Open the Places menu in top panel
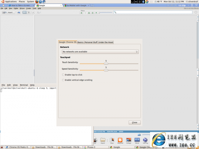The height and width of the screenshot is (149, 199). 22,2
